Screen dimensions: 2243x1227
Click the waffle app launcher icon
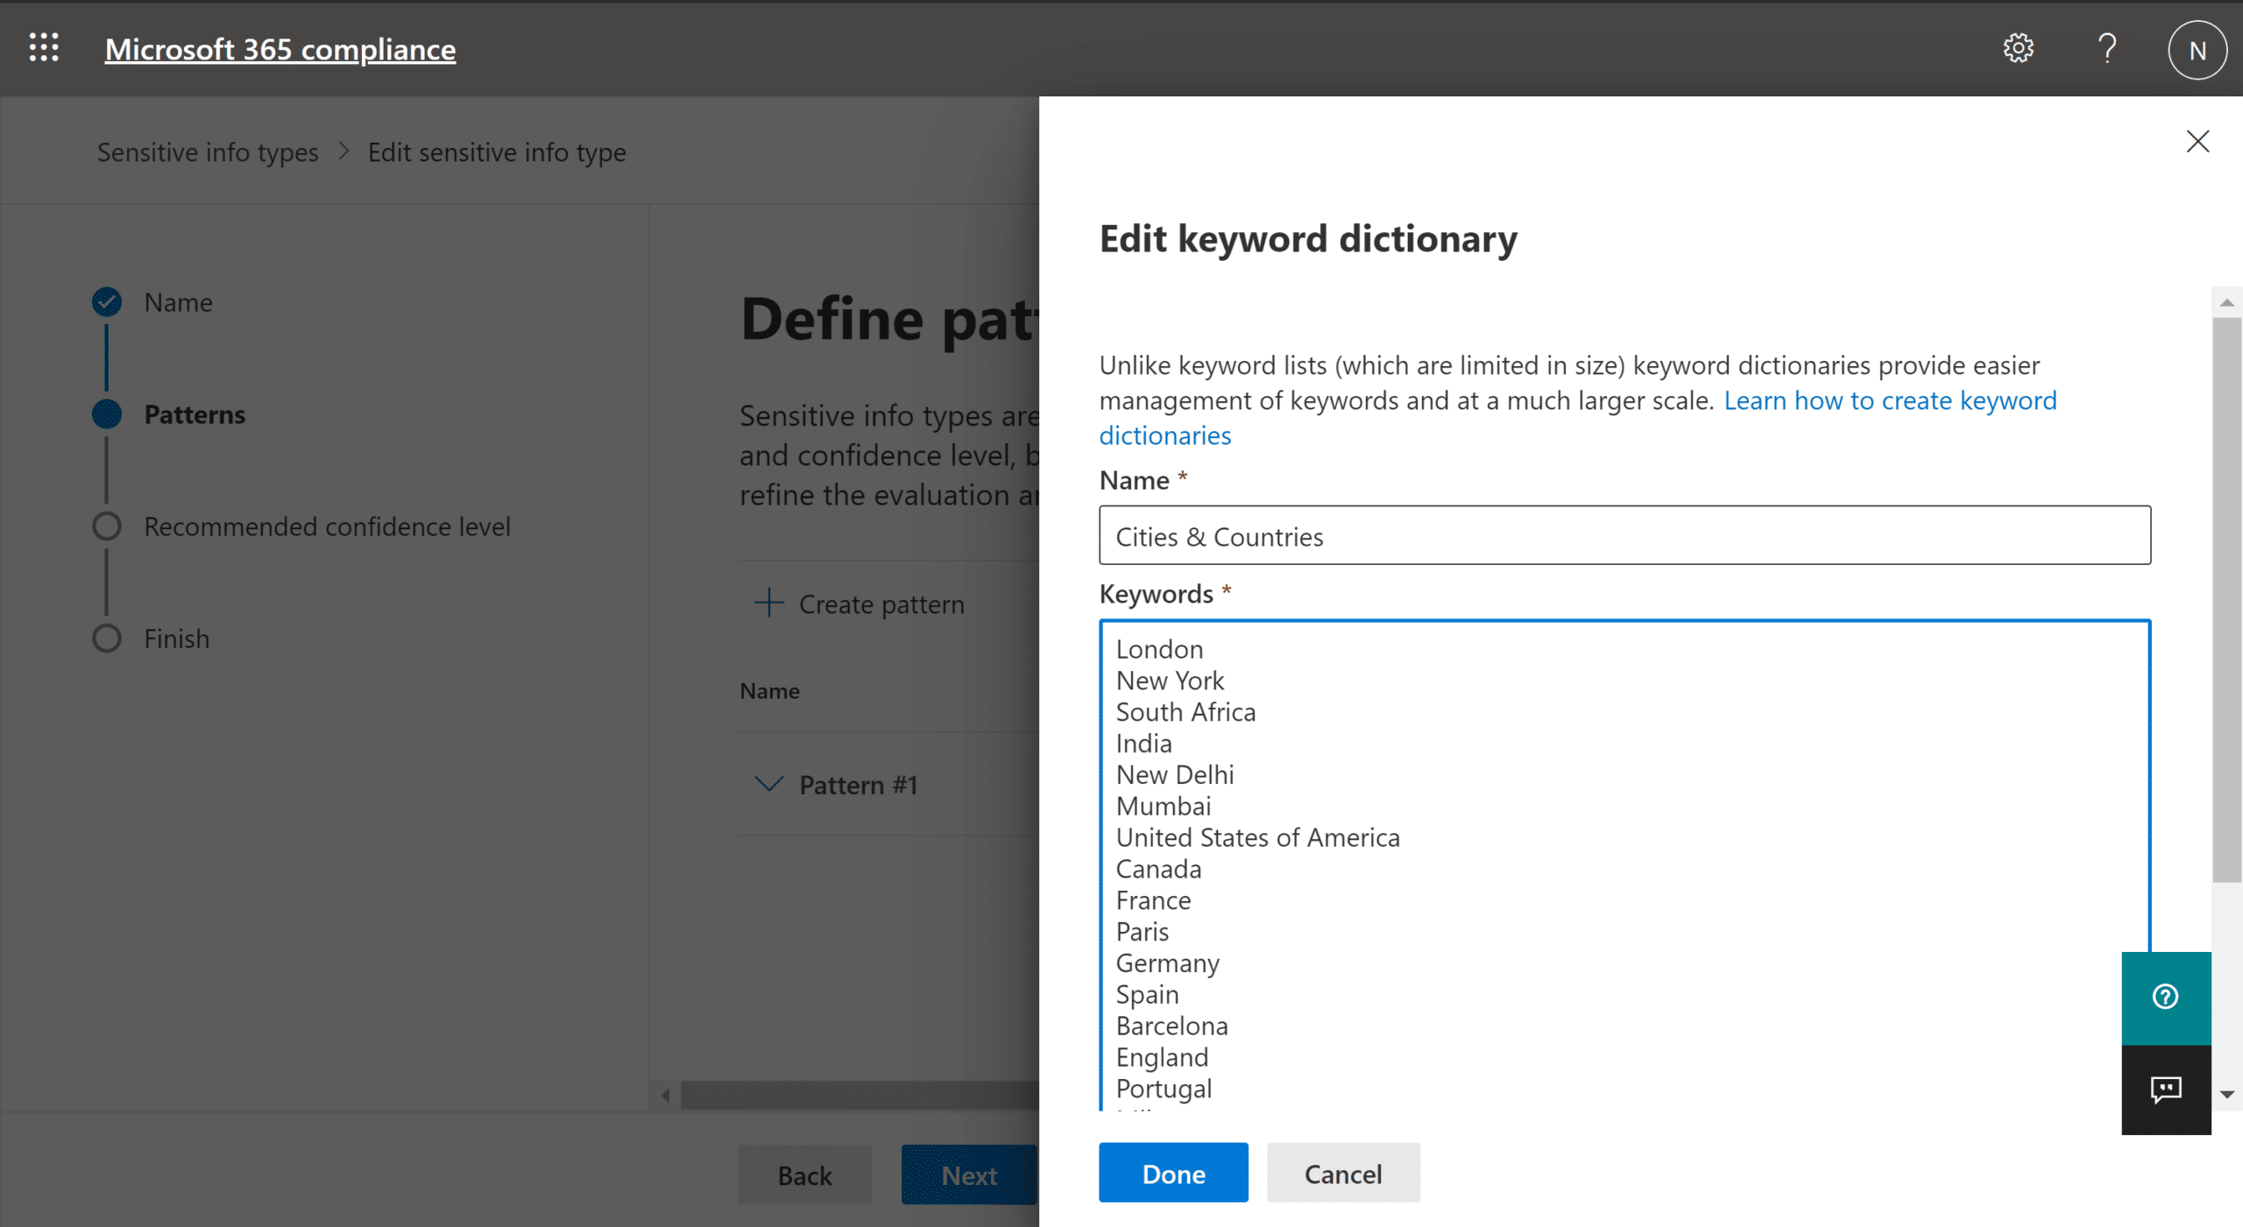click(42, 46)
